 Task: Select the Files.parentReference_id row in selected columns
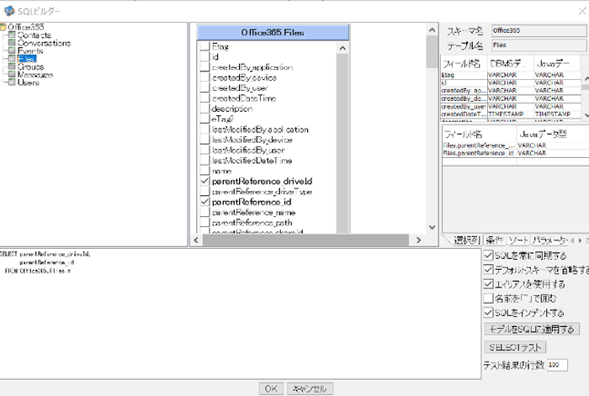515,153
